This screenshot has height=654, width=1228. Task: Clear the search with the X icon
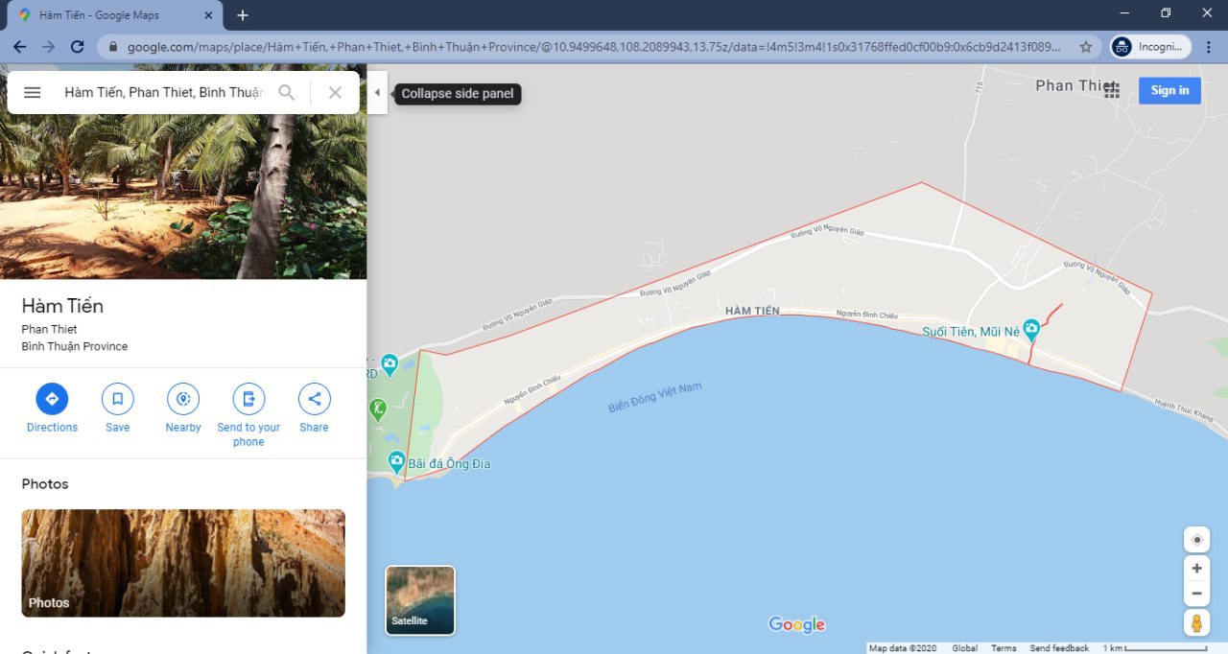point(335,93)
